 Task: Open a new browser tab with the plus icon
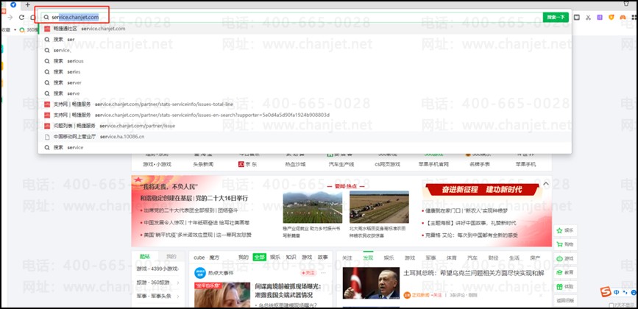coord(28,4)
